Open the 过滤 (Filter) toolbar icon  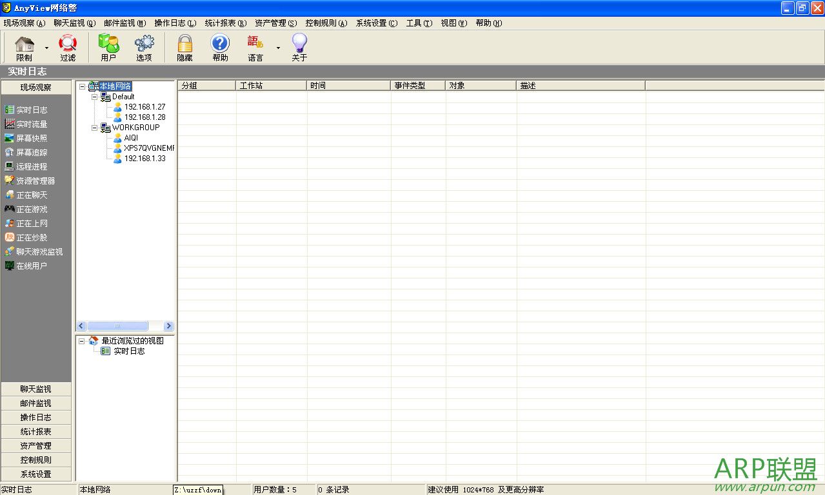tap(68, 47)
